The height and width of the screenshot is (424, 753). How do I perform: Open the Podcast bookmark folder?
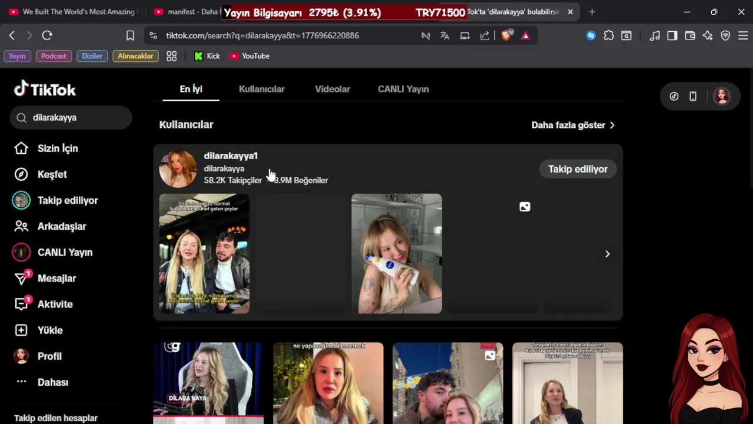[54, 56]
